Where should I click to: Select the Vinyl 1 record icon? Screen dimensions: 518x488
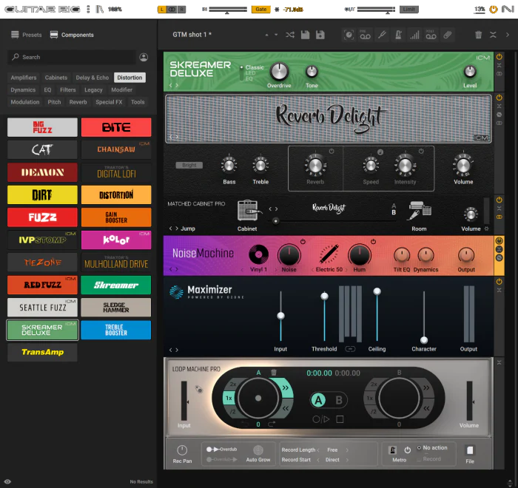(x=258, y=254)
